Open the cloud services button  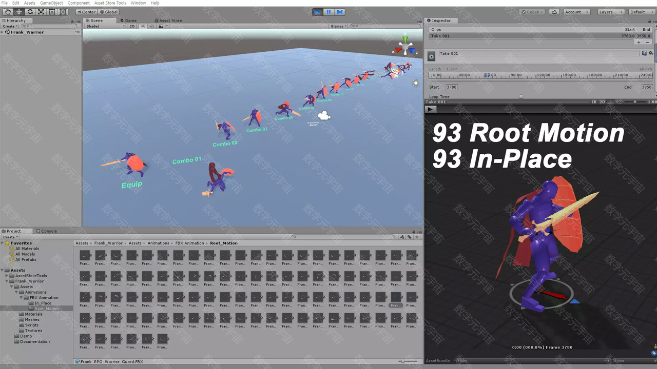point(554,12)
